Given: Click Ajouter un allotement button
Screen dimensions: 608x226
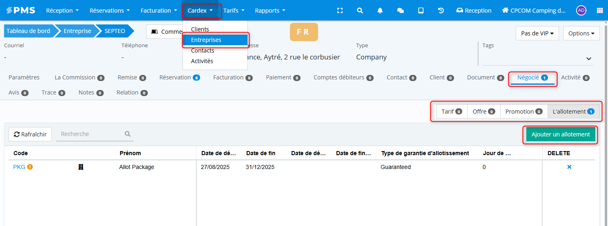Looking at the screenshot, I should click(x=561, y=134).
